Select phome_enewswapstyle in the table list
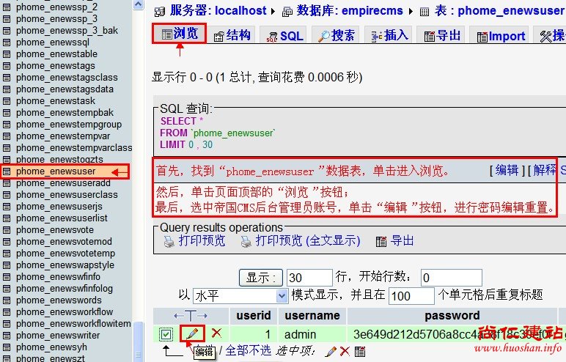 (x=65, y=265)
